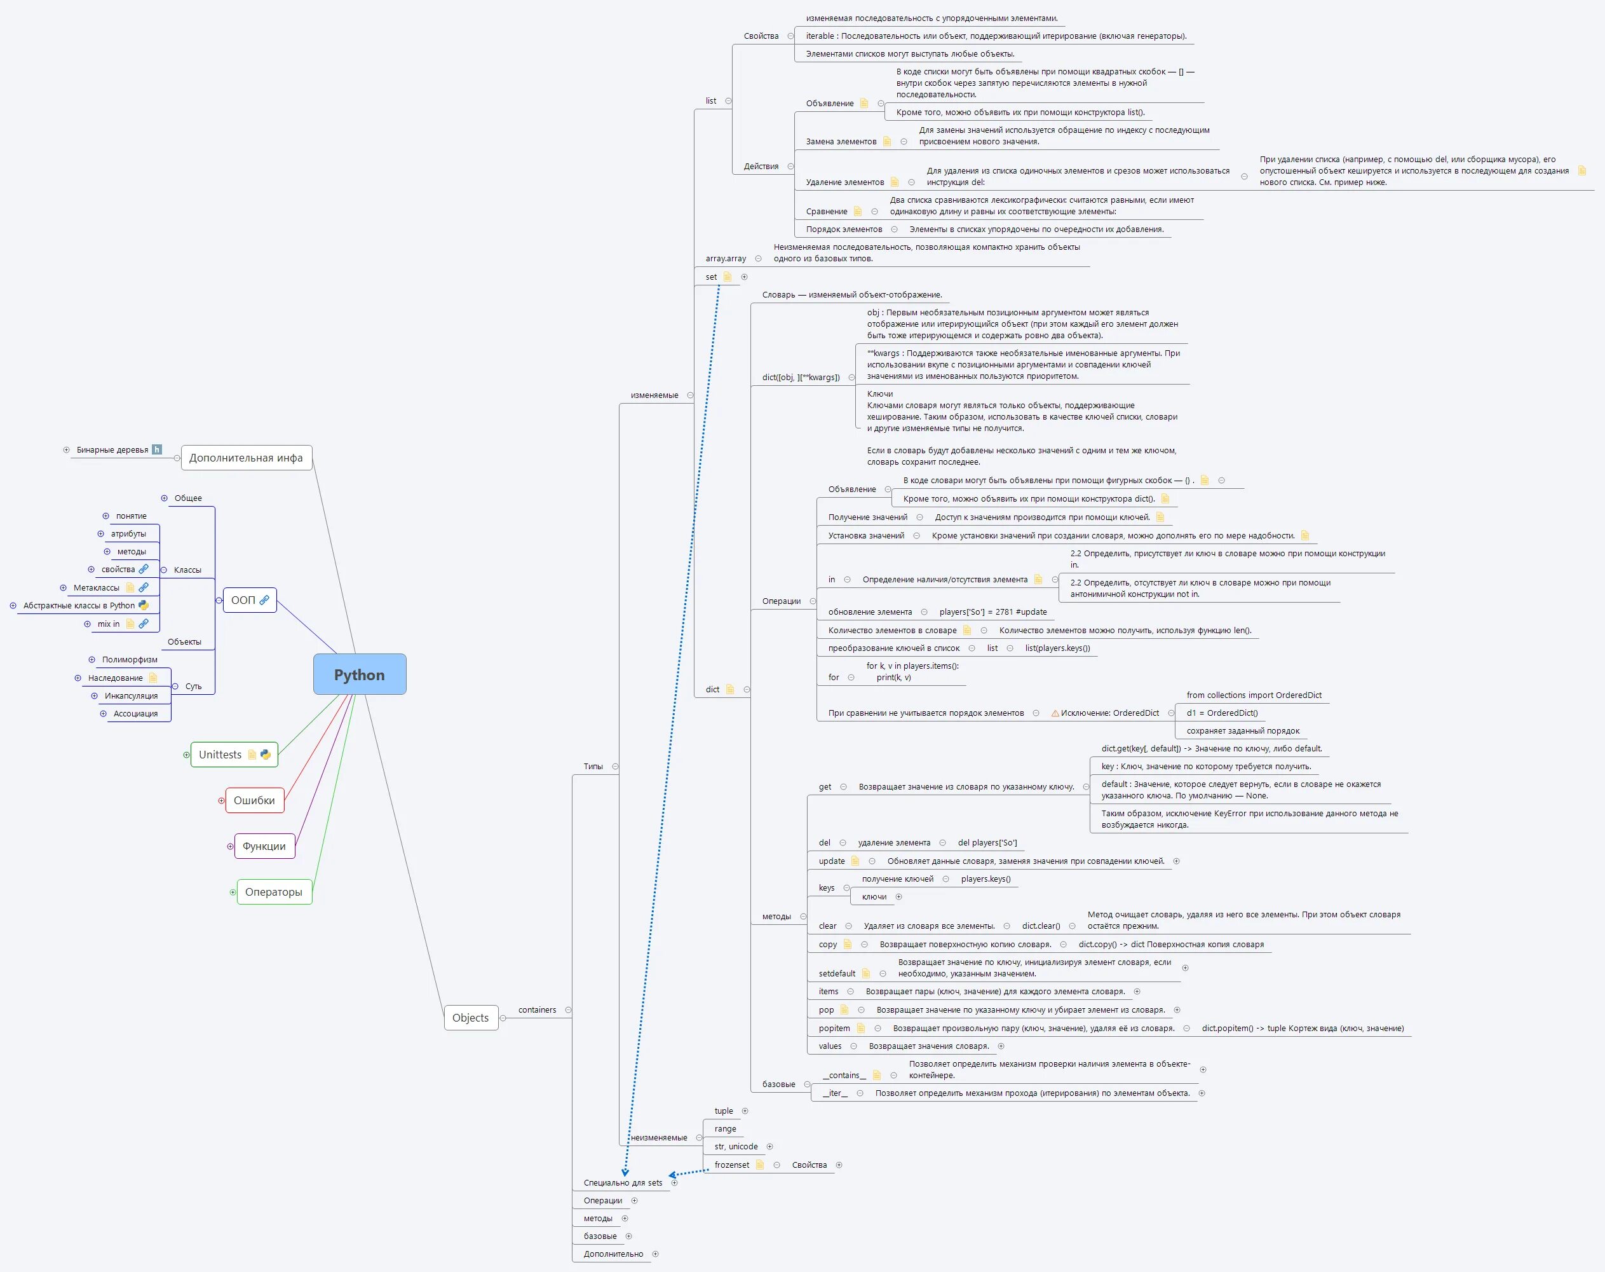Screen dimensions: 1605x1272
Task: Click the warning icon beside Исключение: OrderedDict
Action: [1055, 713]
